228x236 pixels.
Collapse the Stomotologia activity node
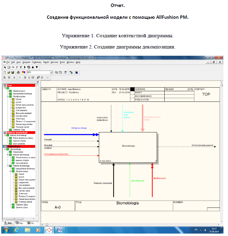(x=5, y=149)
